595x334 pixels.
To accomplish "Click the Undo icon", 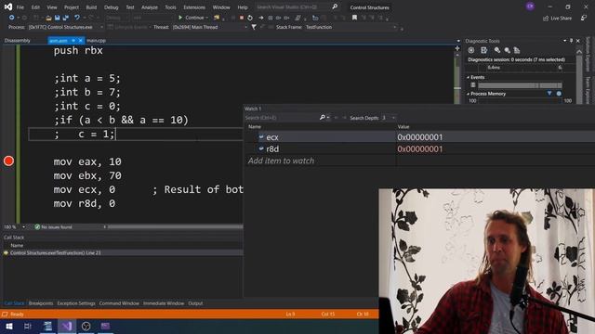I will 77,18.
